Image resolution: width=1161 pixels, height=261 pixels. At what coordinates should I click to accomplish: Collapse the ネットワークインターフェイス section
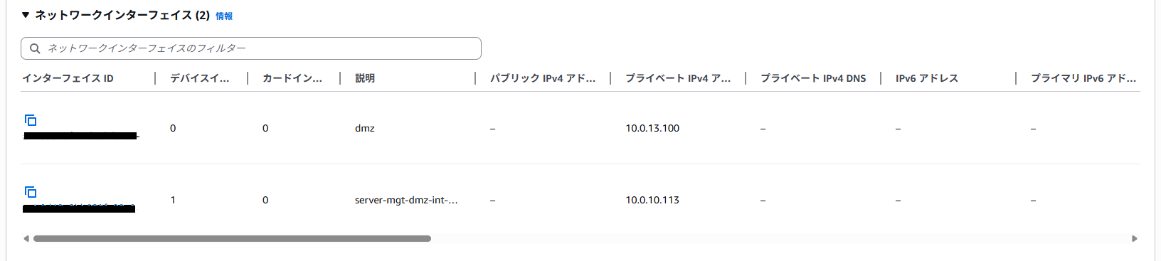[x=26, y=15]
